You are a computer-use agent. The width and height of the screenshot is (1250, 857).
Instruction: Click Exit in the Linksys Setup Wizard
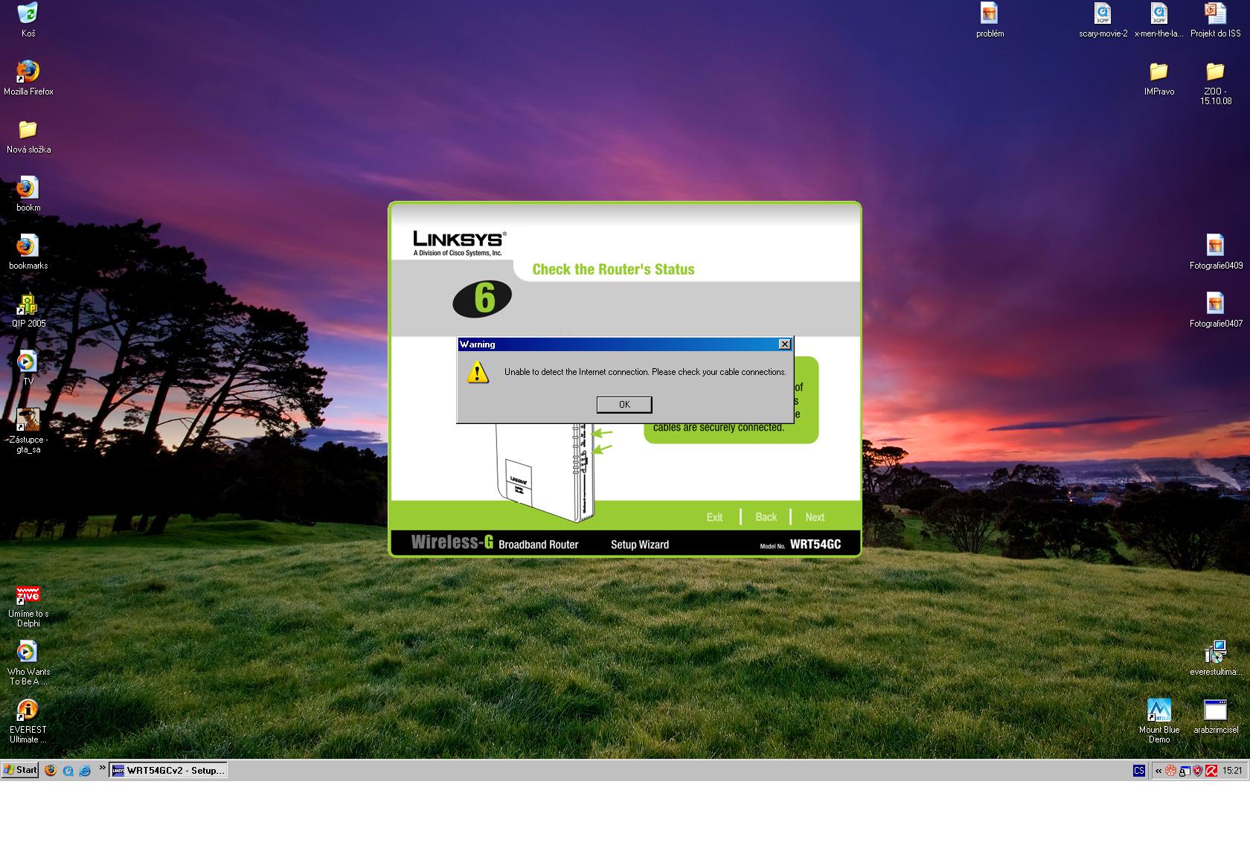(x=714, y=517)
